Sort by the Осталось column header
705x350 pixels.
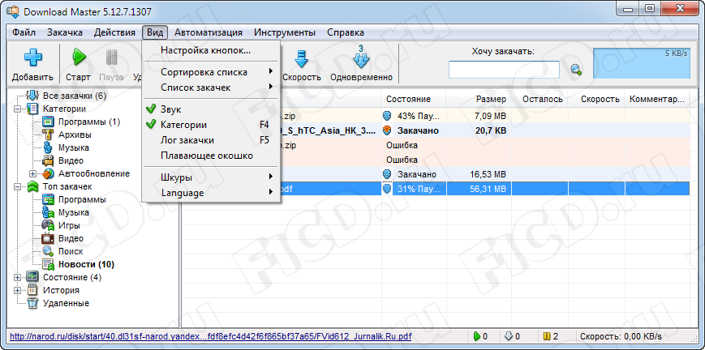tap(539, 99)
